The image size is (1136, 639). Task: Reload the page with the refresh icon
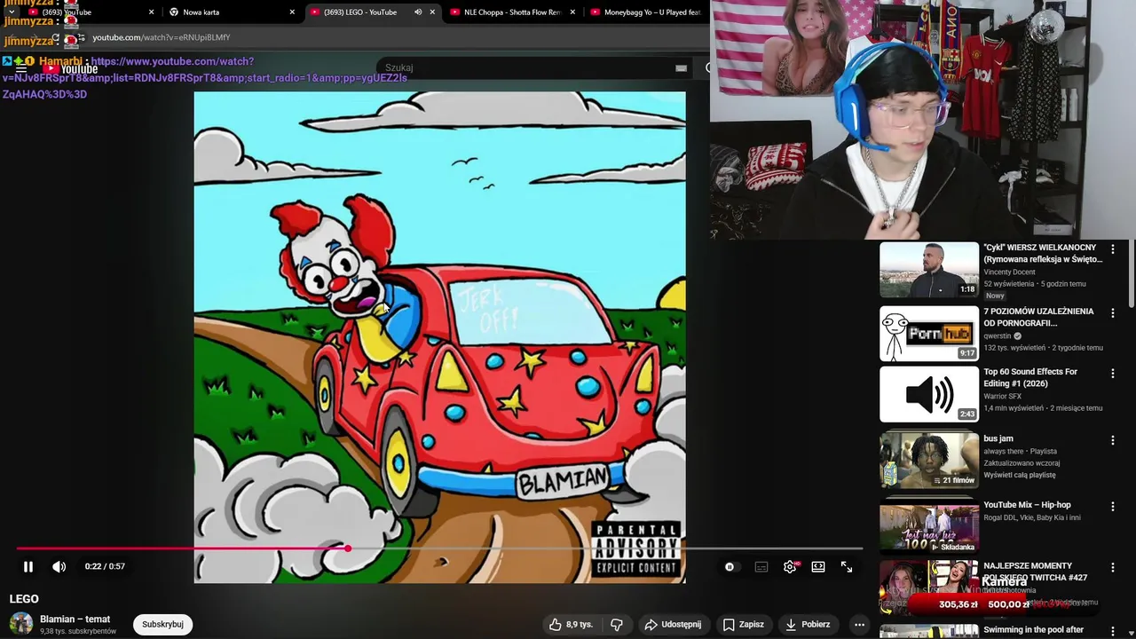click(x=56, y=37)
